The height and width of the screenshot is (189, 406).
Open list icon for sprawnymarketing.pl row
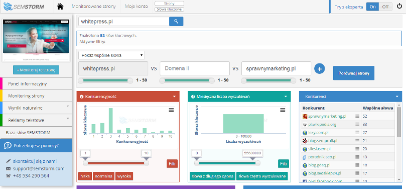(357, 117)
